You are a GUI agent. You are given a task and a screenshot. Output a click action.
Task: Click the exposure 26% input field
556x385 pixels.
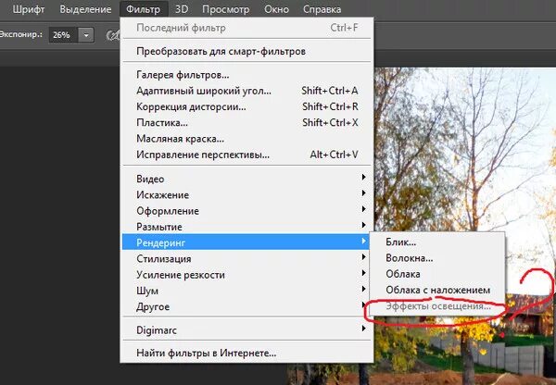[x=63, y=35]
